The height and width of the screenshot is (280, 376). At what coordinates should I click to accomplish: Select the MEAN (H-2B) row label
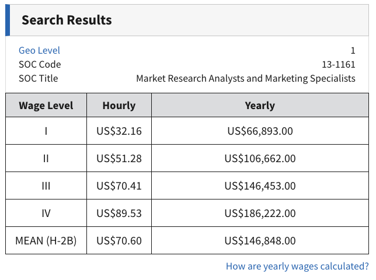[x=46, y=241]
